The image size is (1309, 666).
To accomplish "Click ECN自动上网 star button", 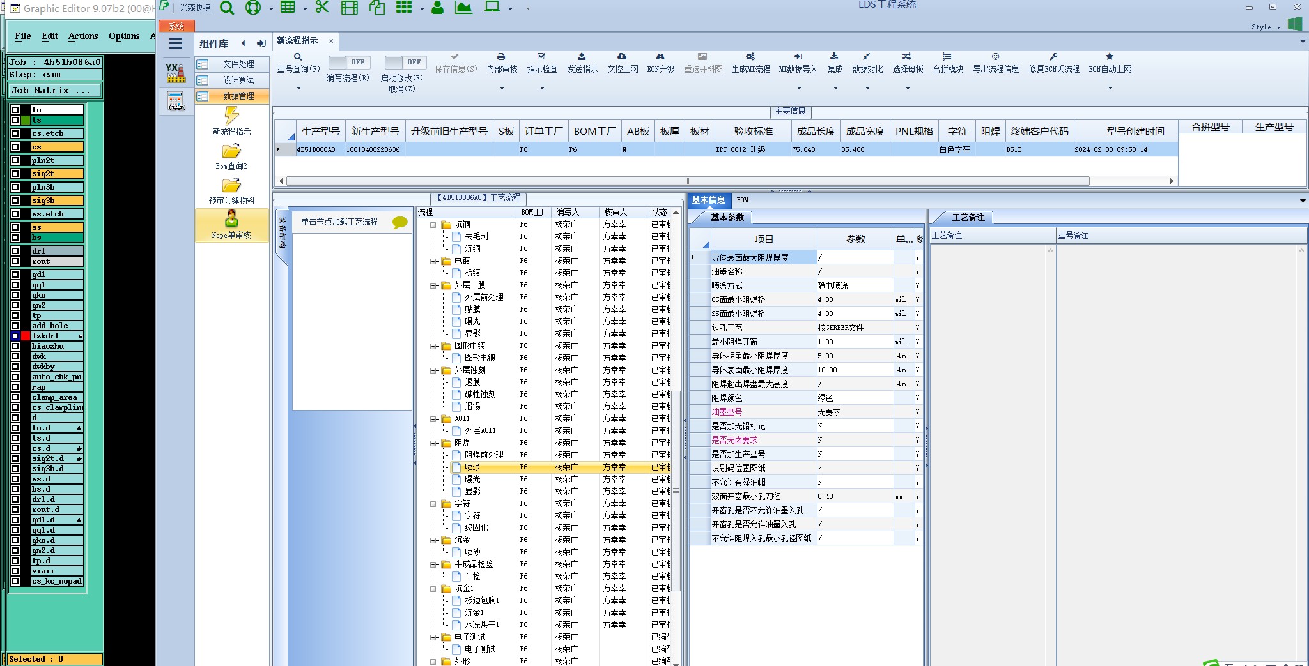I will pyautogui.click(x=1110, y=63).
